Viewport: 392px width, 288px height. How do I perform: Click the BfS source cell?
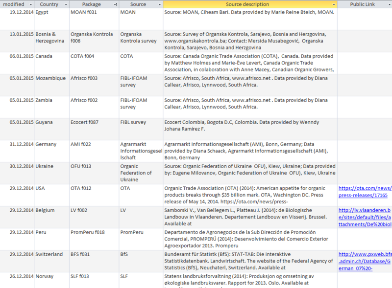pos(141,261)
